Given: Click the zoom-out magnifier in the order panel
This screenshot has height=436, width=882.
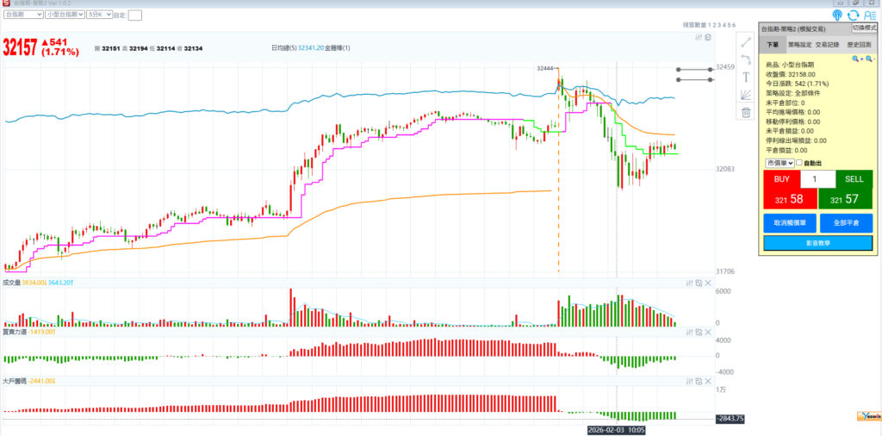Looking at the screenshot, I should (869, 59).
